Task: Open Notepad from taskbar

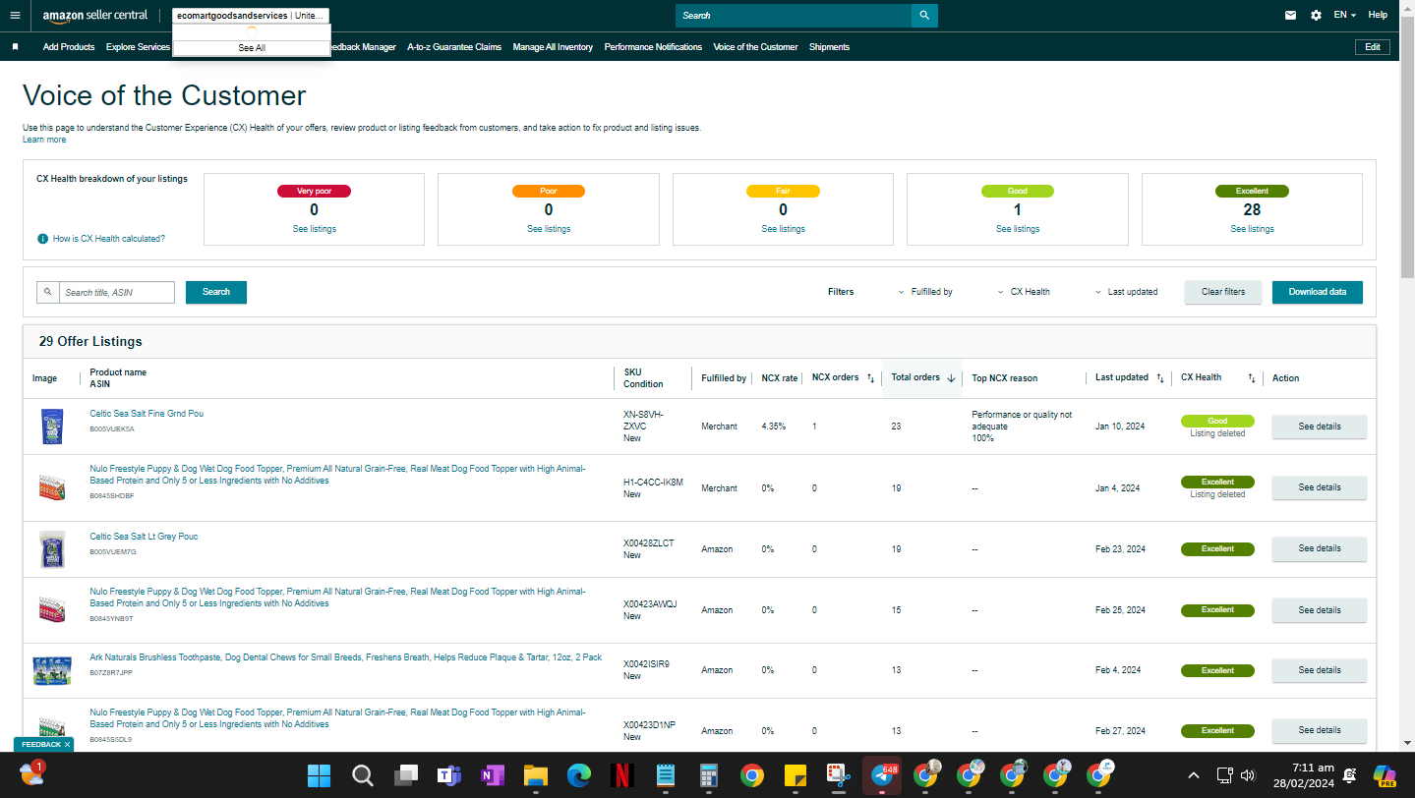Action: click(x=666, y=775)
